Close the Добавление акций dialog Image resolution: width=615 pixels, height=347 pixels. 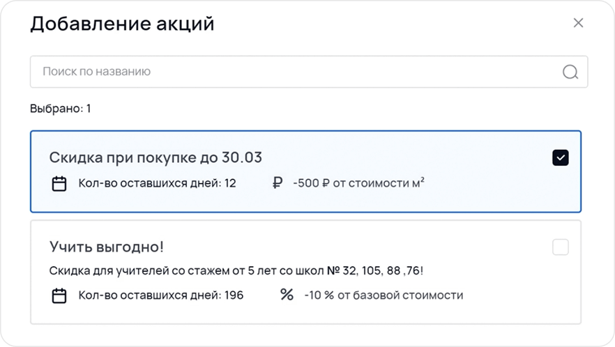click(x=578, y=23)
